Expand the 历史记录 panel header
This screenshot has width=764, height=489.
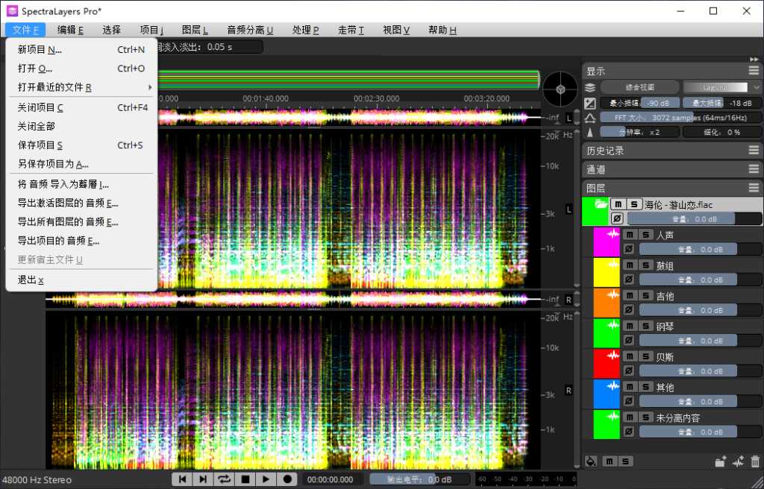coord(672,151)
